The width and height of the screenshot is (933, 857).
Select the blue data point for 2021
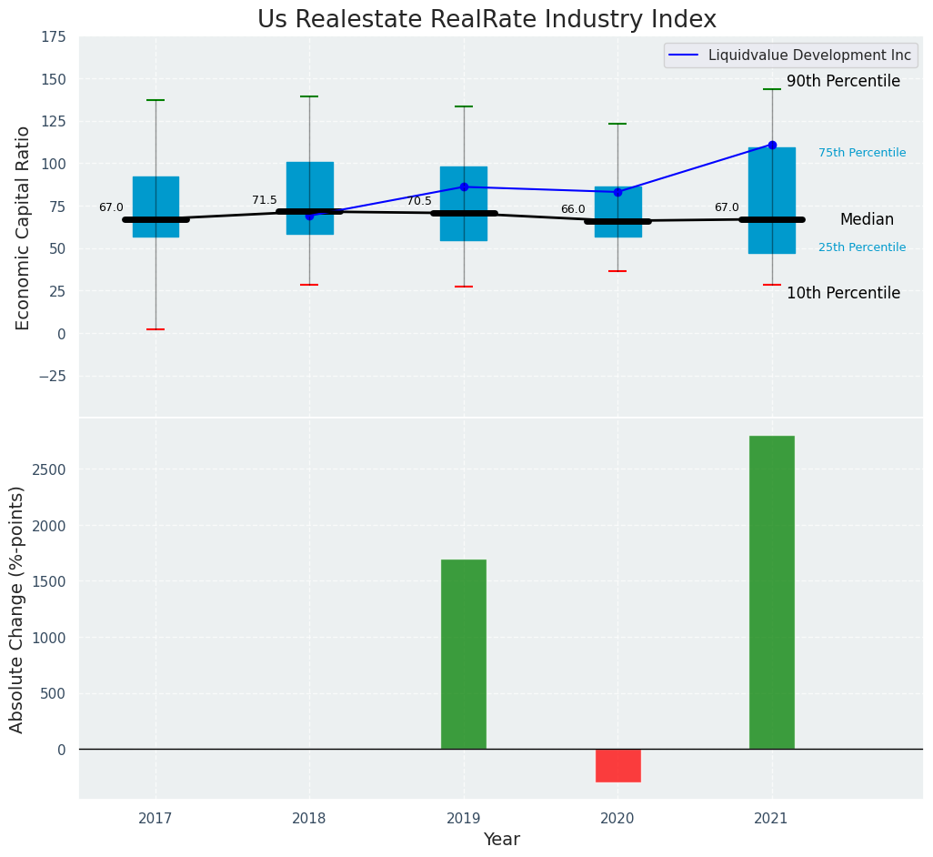772,145
